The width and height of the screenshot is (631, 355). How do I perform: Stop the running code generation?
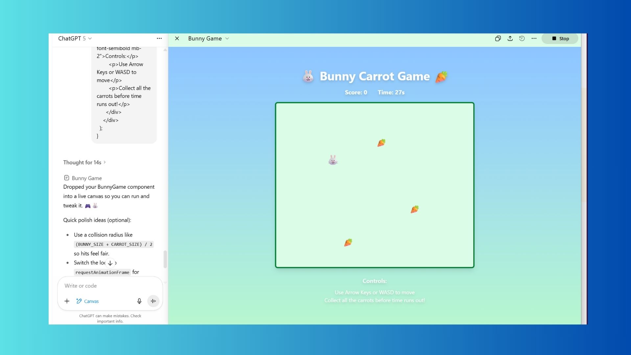[x=560, y=38]
